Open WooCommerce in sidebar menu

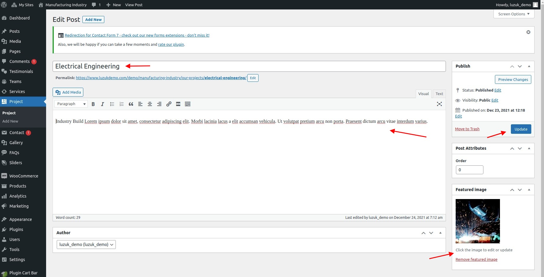[23, 176]
